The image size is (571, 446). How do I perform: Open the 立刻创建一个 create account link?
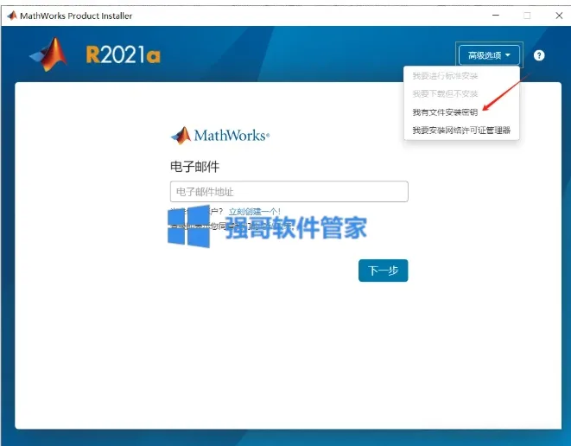coord(255,212)
